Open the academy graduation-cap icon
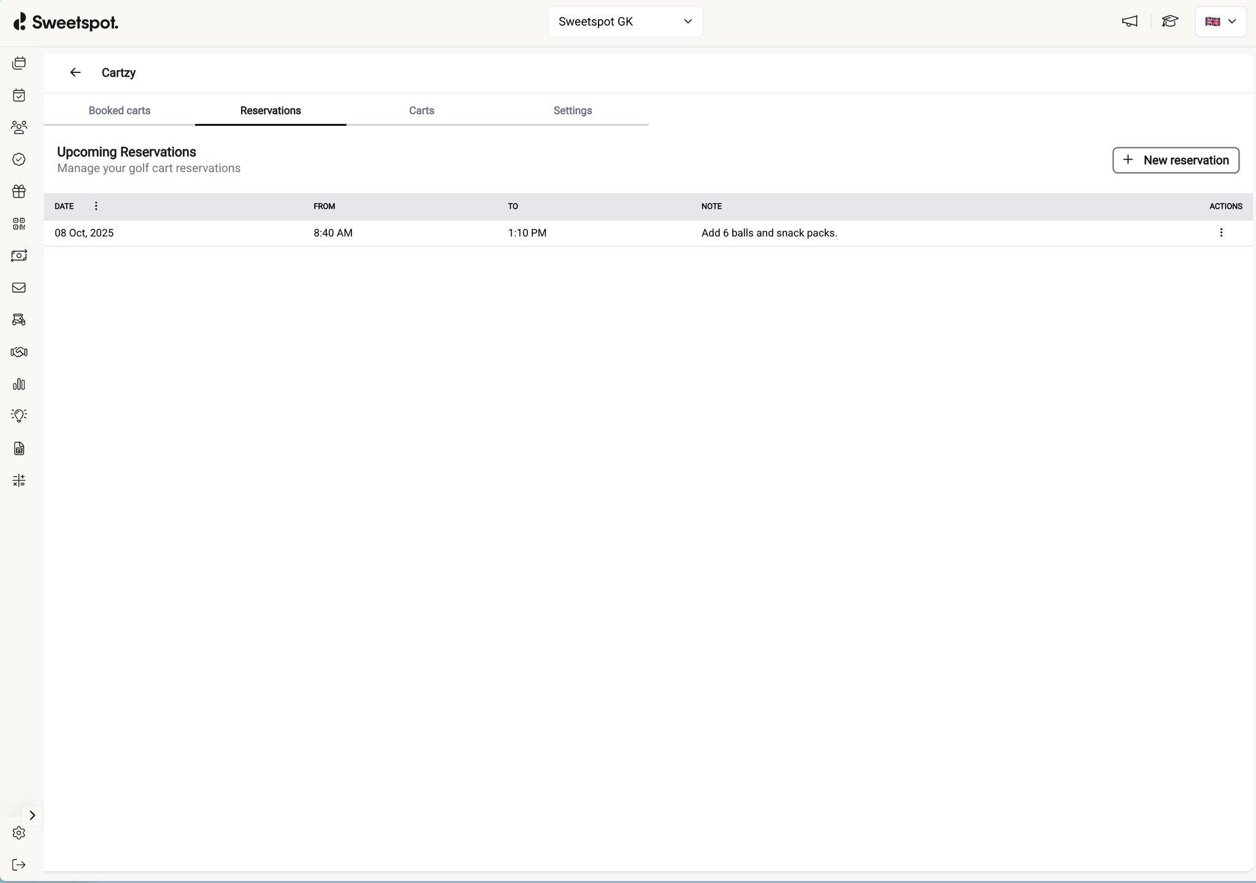This screenshot has height=883, width=1256. (1171, 21)
